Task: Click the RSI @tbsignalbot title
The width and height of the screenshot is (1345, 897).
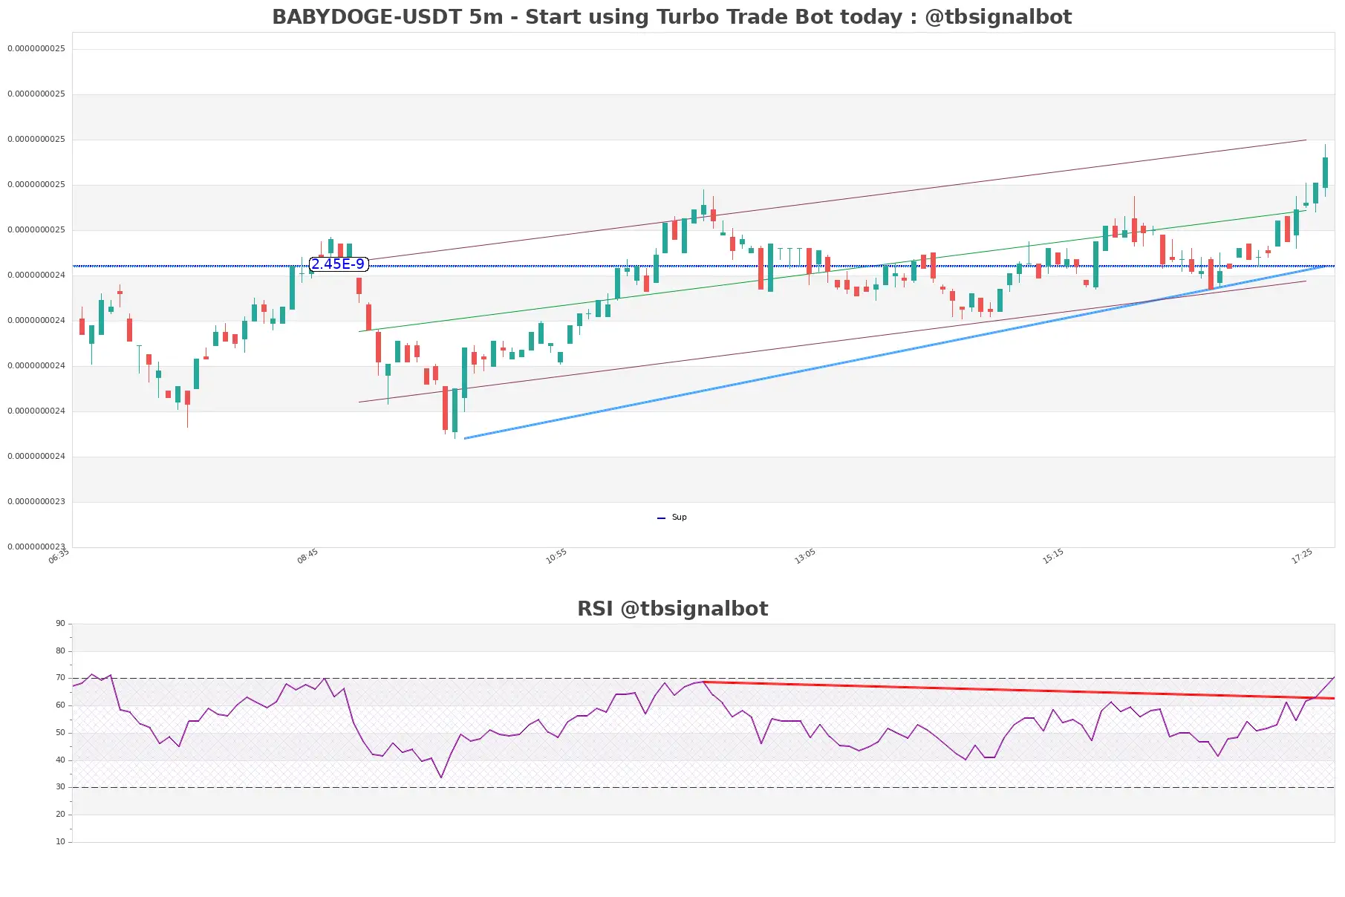Action: (x=672, y=609)
